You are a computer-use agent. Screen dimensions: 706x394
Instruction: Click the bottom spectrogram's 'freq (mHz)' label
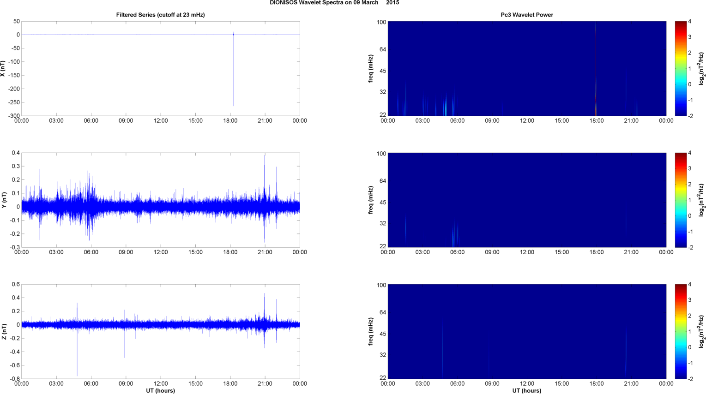click(x=371, y=332)
